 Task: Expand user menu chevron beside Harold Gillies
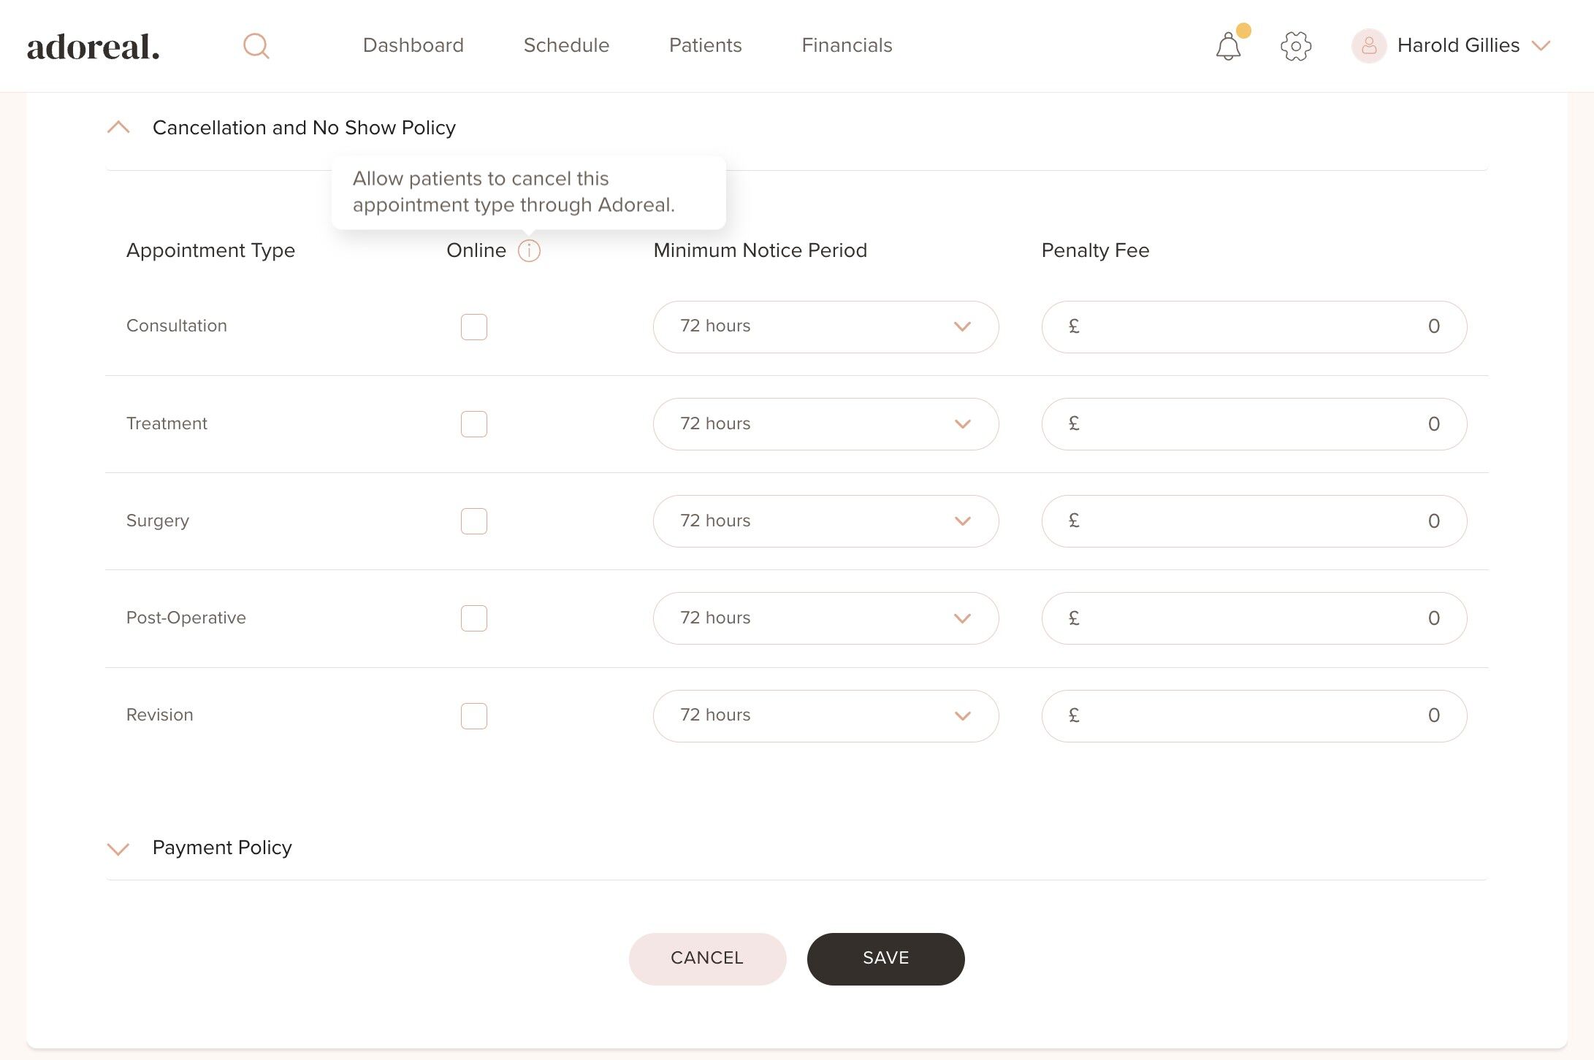1541,46
